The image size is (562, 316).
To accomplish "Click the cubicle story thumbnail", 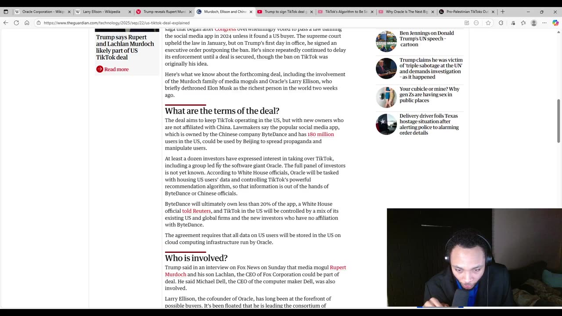I will [x=386, y=97].
